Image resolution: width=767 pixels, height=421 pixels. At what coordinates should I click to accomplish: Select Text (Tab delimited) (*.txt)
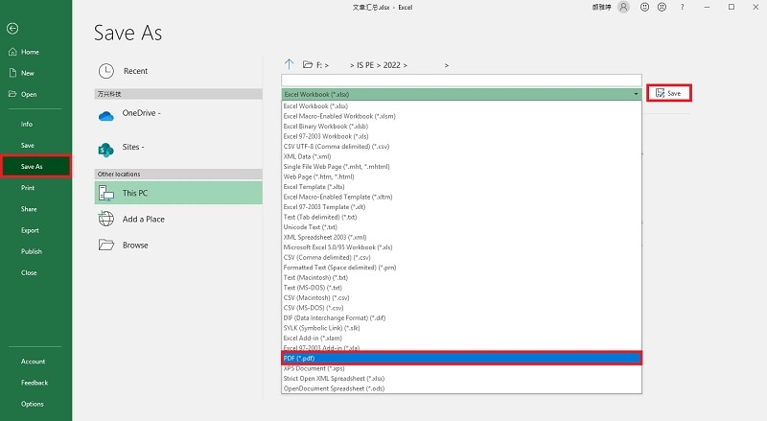coord(461,218)
